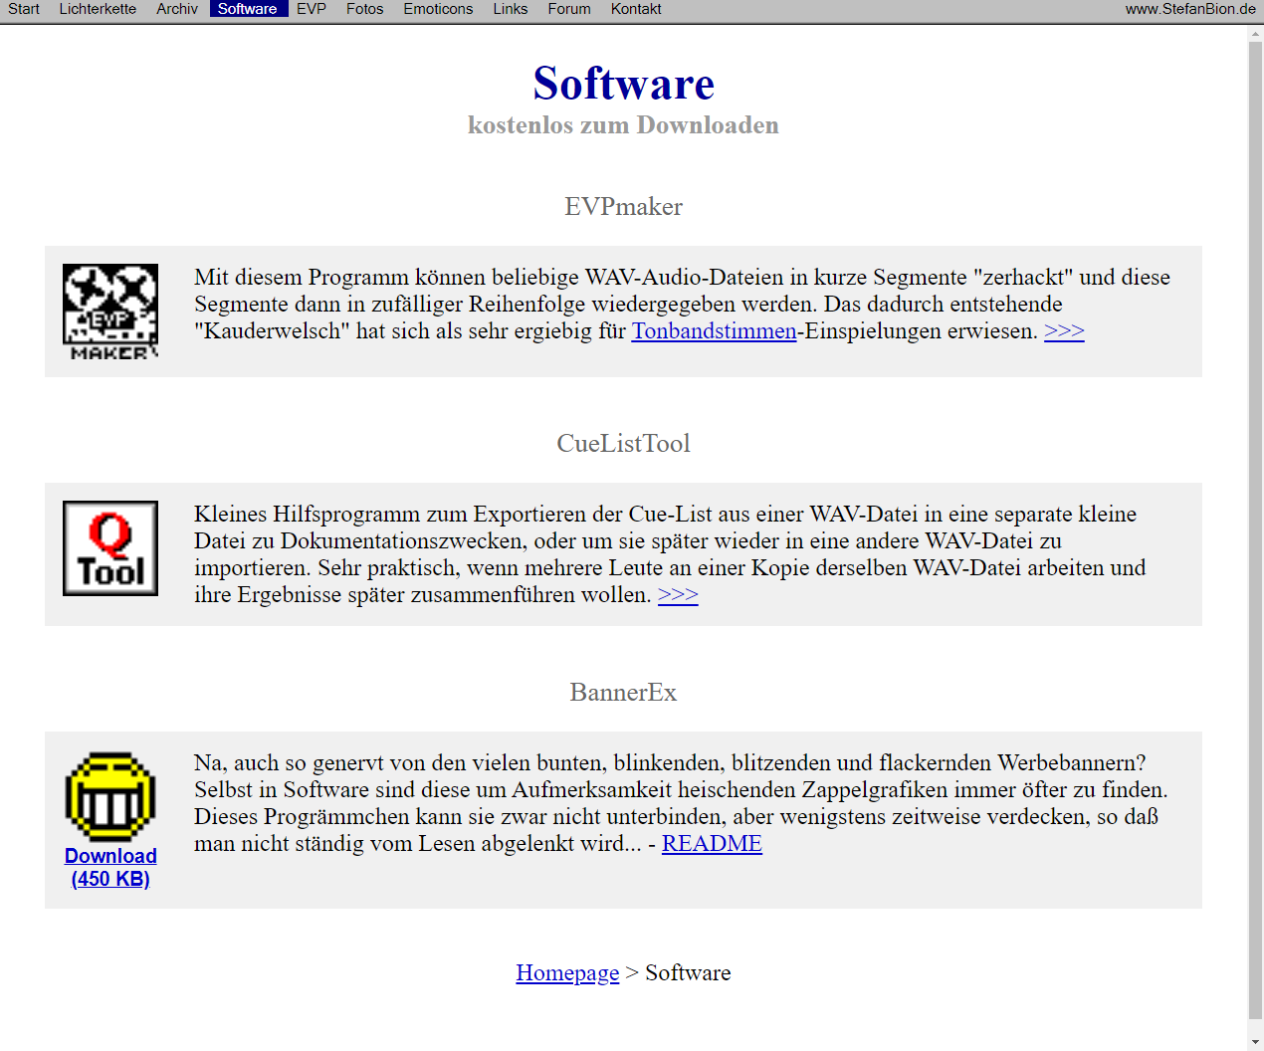Click the yellow BannerEx smiley icon

tap(110, 797)
